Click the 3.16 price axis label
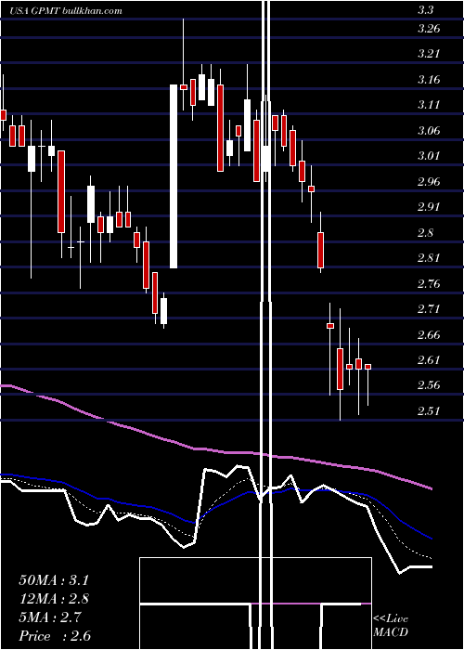 click(x=429, y=80)
